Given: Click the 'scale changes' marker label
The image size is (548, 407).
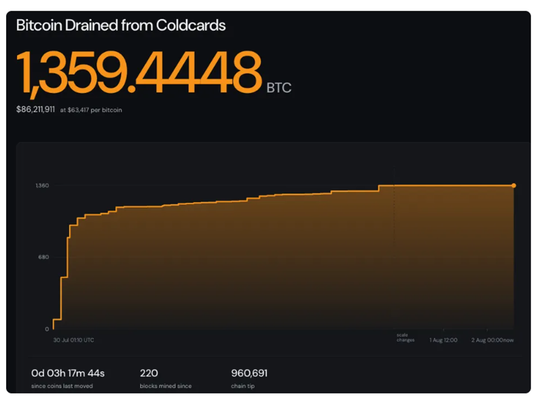Looking at the screenshot, I should click(405, 337).
